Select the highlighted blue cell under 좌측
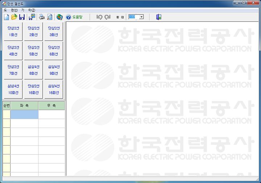Screen dimensions: 261x183 pos(25,114)
